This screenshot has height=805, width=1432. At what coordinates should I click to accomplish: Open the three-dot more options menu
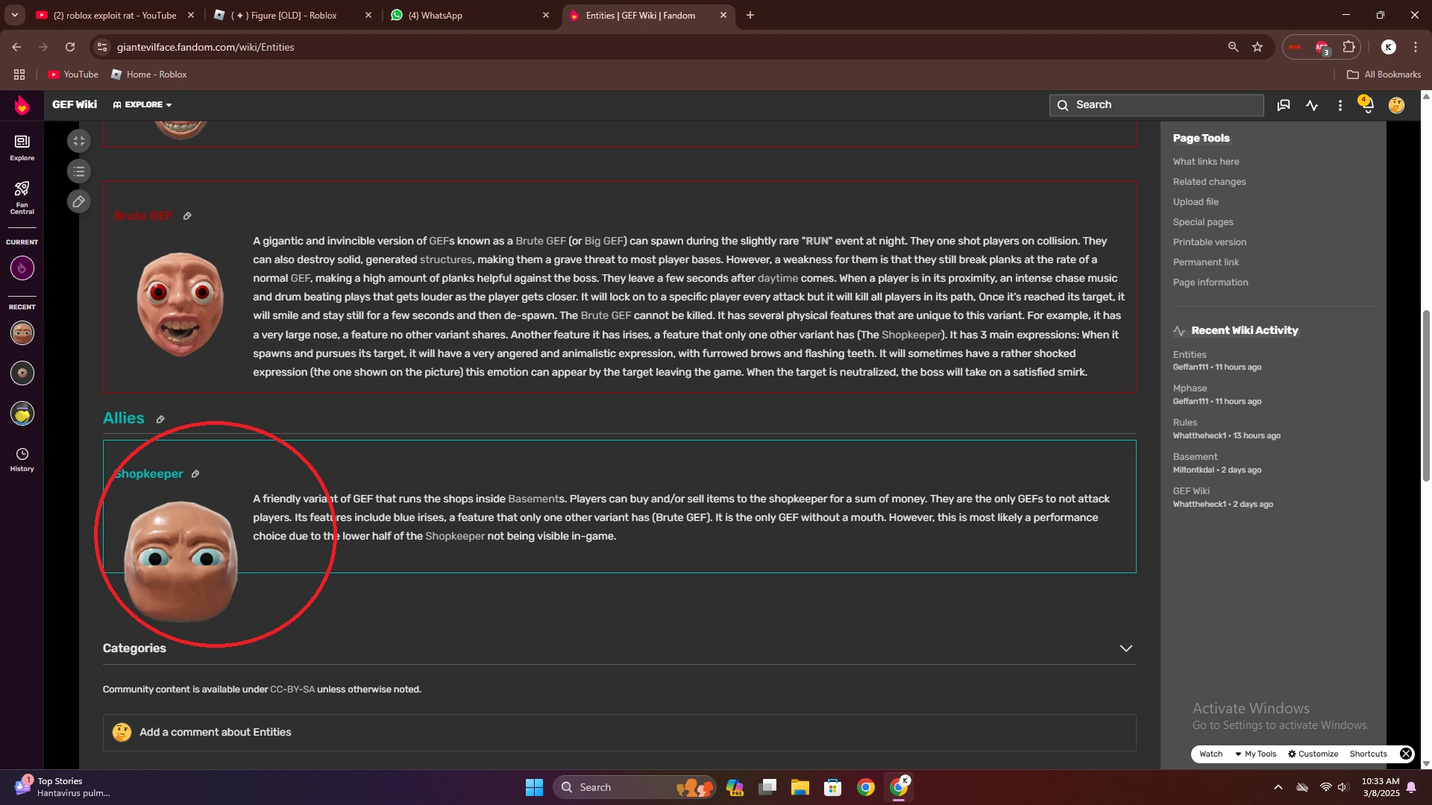[x=1340, y=105]
